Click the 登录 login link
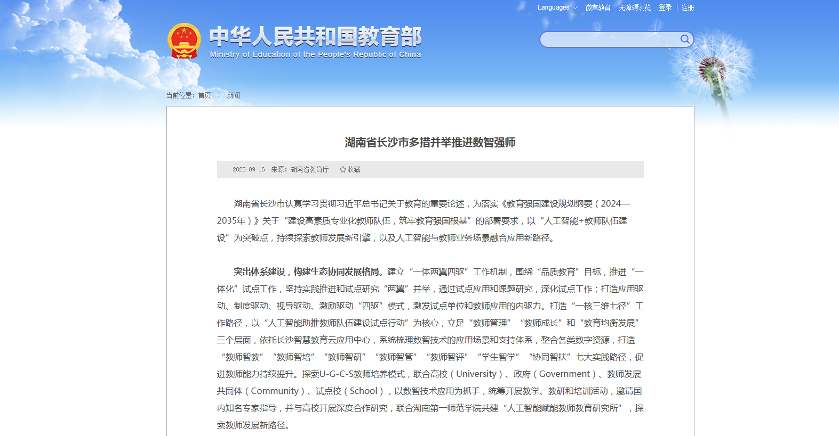The image size is (839, 436). pos(665,7)
